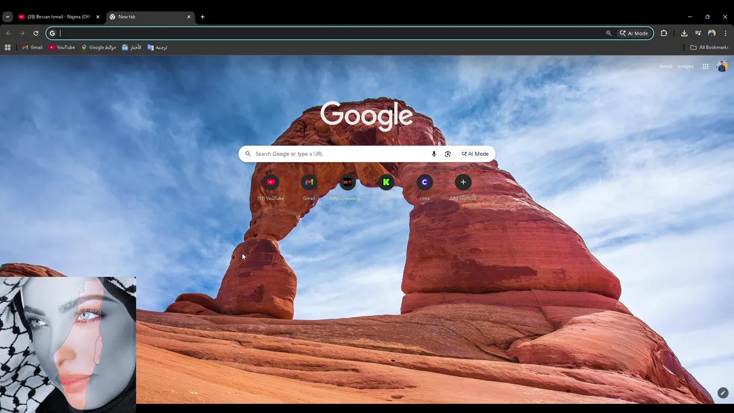Click the Google G icon in address bar
734x413 pixels.
tap(52, 33)
